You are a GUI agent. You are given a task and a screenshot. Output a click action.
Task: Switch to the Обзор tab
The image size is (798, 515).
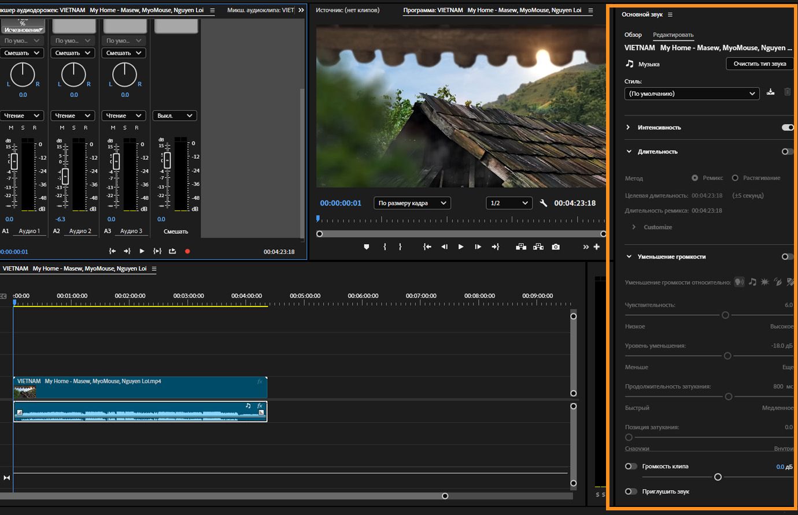click(633, 35)
